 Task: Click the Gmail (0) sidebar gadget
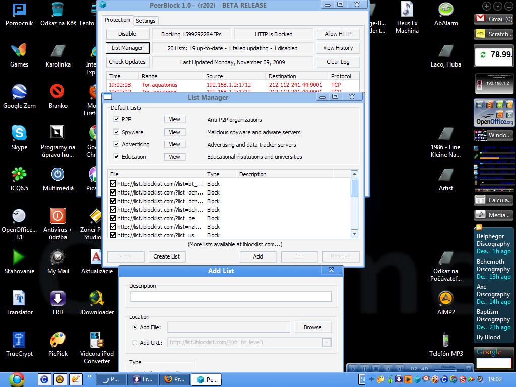pyautogui.click(x=494, y=19)
